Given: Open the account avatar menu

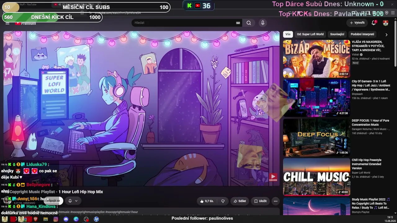Looking at the screenshot, I should (386, 23).
